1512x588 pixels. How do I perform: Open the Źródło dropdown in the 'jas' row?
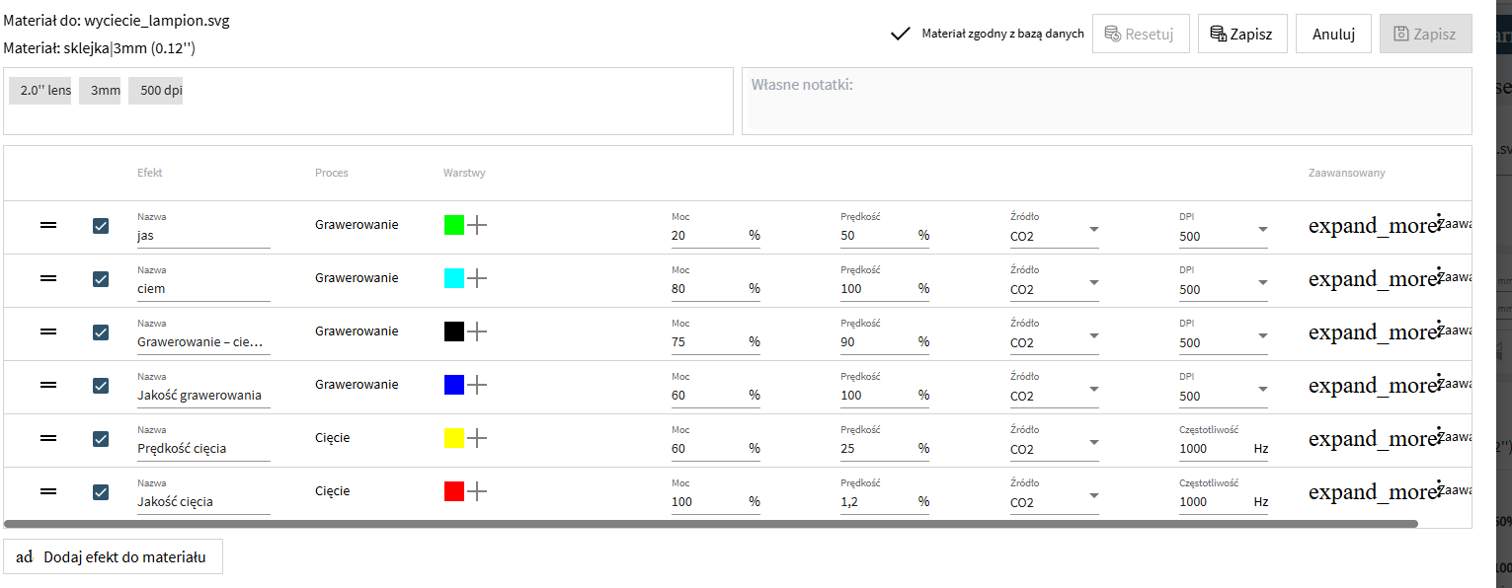pyautogui.click(x=1093, y=230)
